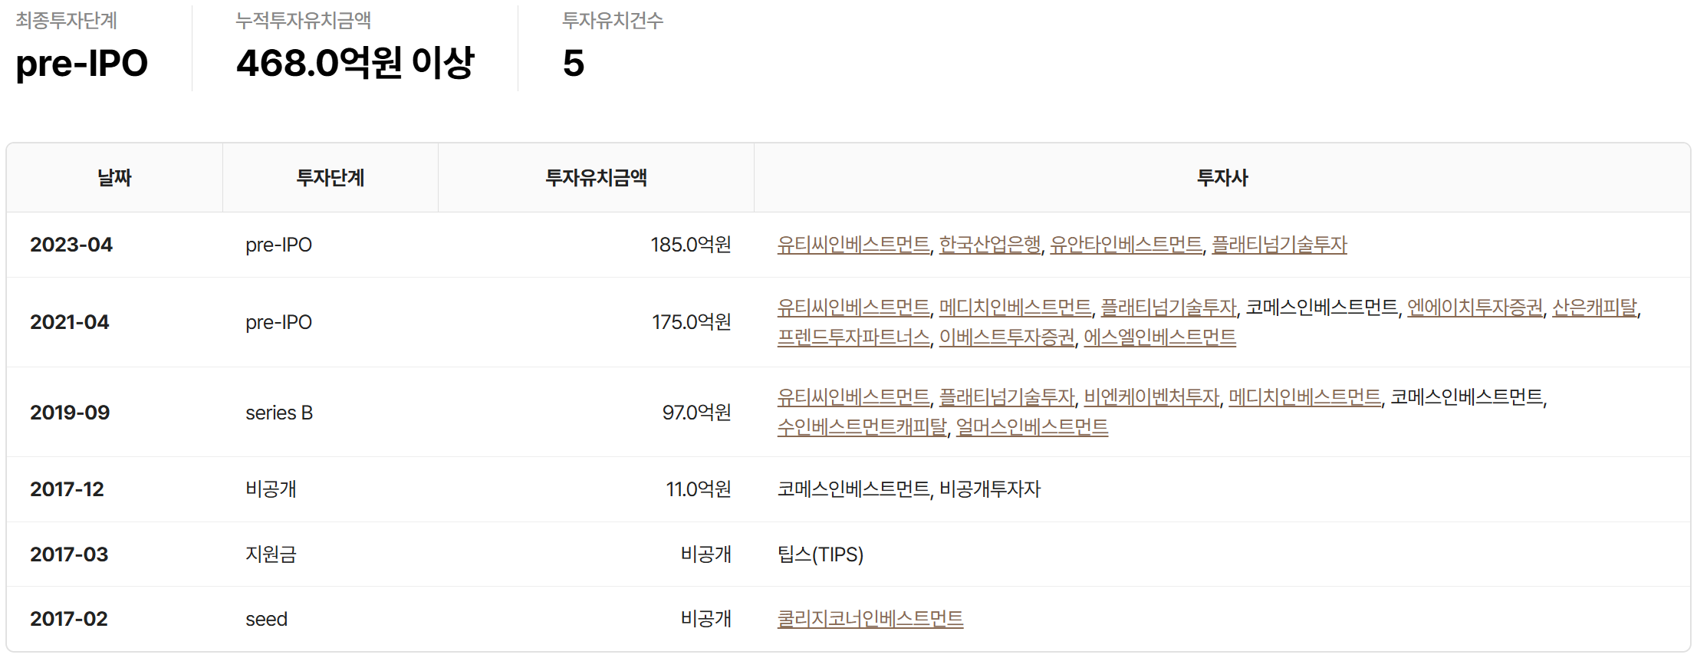Click the 날짜 column header
1697x658 pixels.
pyautogui.click(x=114, y=178)
